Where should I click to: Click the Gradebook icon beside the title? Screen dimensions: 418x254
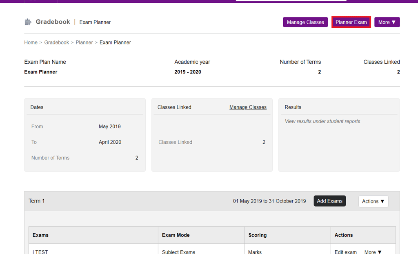(28, 22)
